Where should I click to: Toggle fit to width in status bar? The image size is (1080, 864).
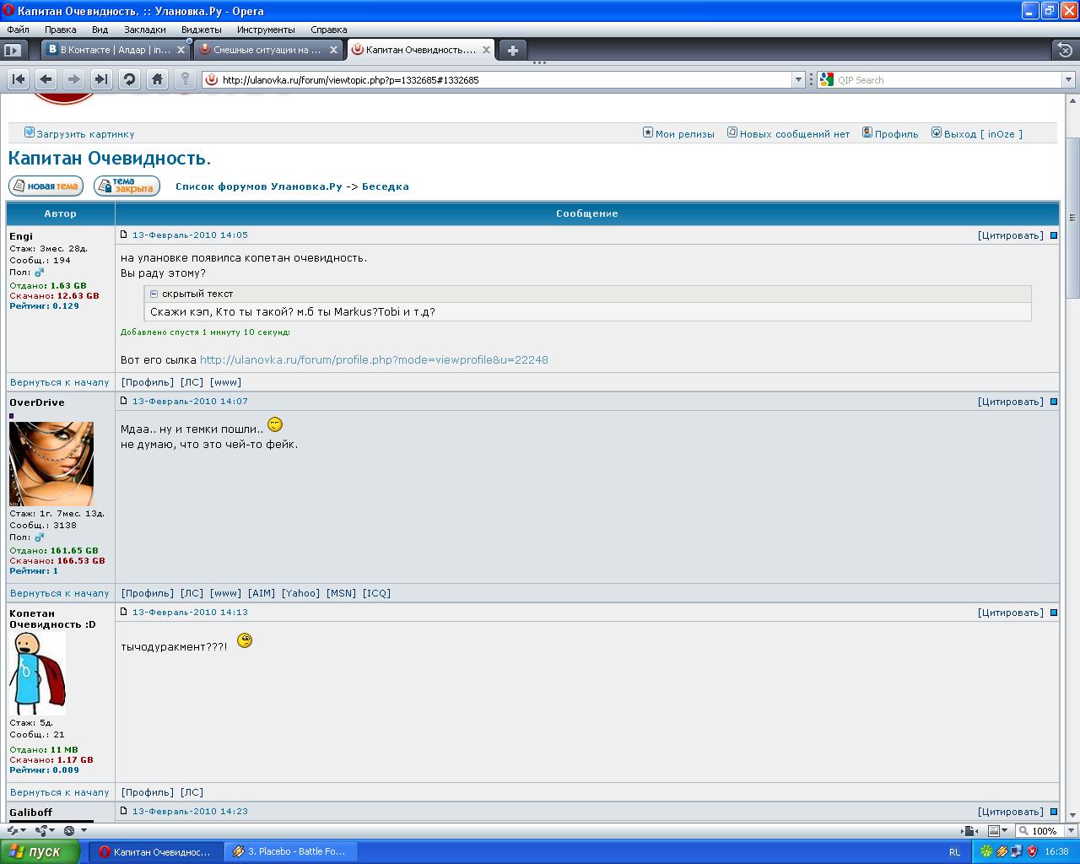970,831
